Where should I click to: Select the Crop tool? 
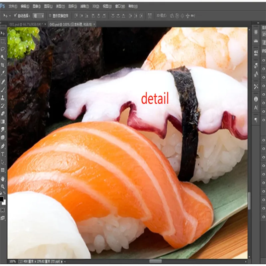3,65
